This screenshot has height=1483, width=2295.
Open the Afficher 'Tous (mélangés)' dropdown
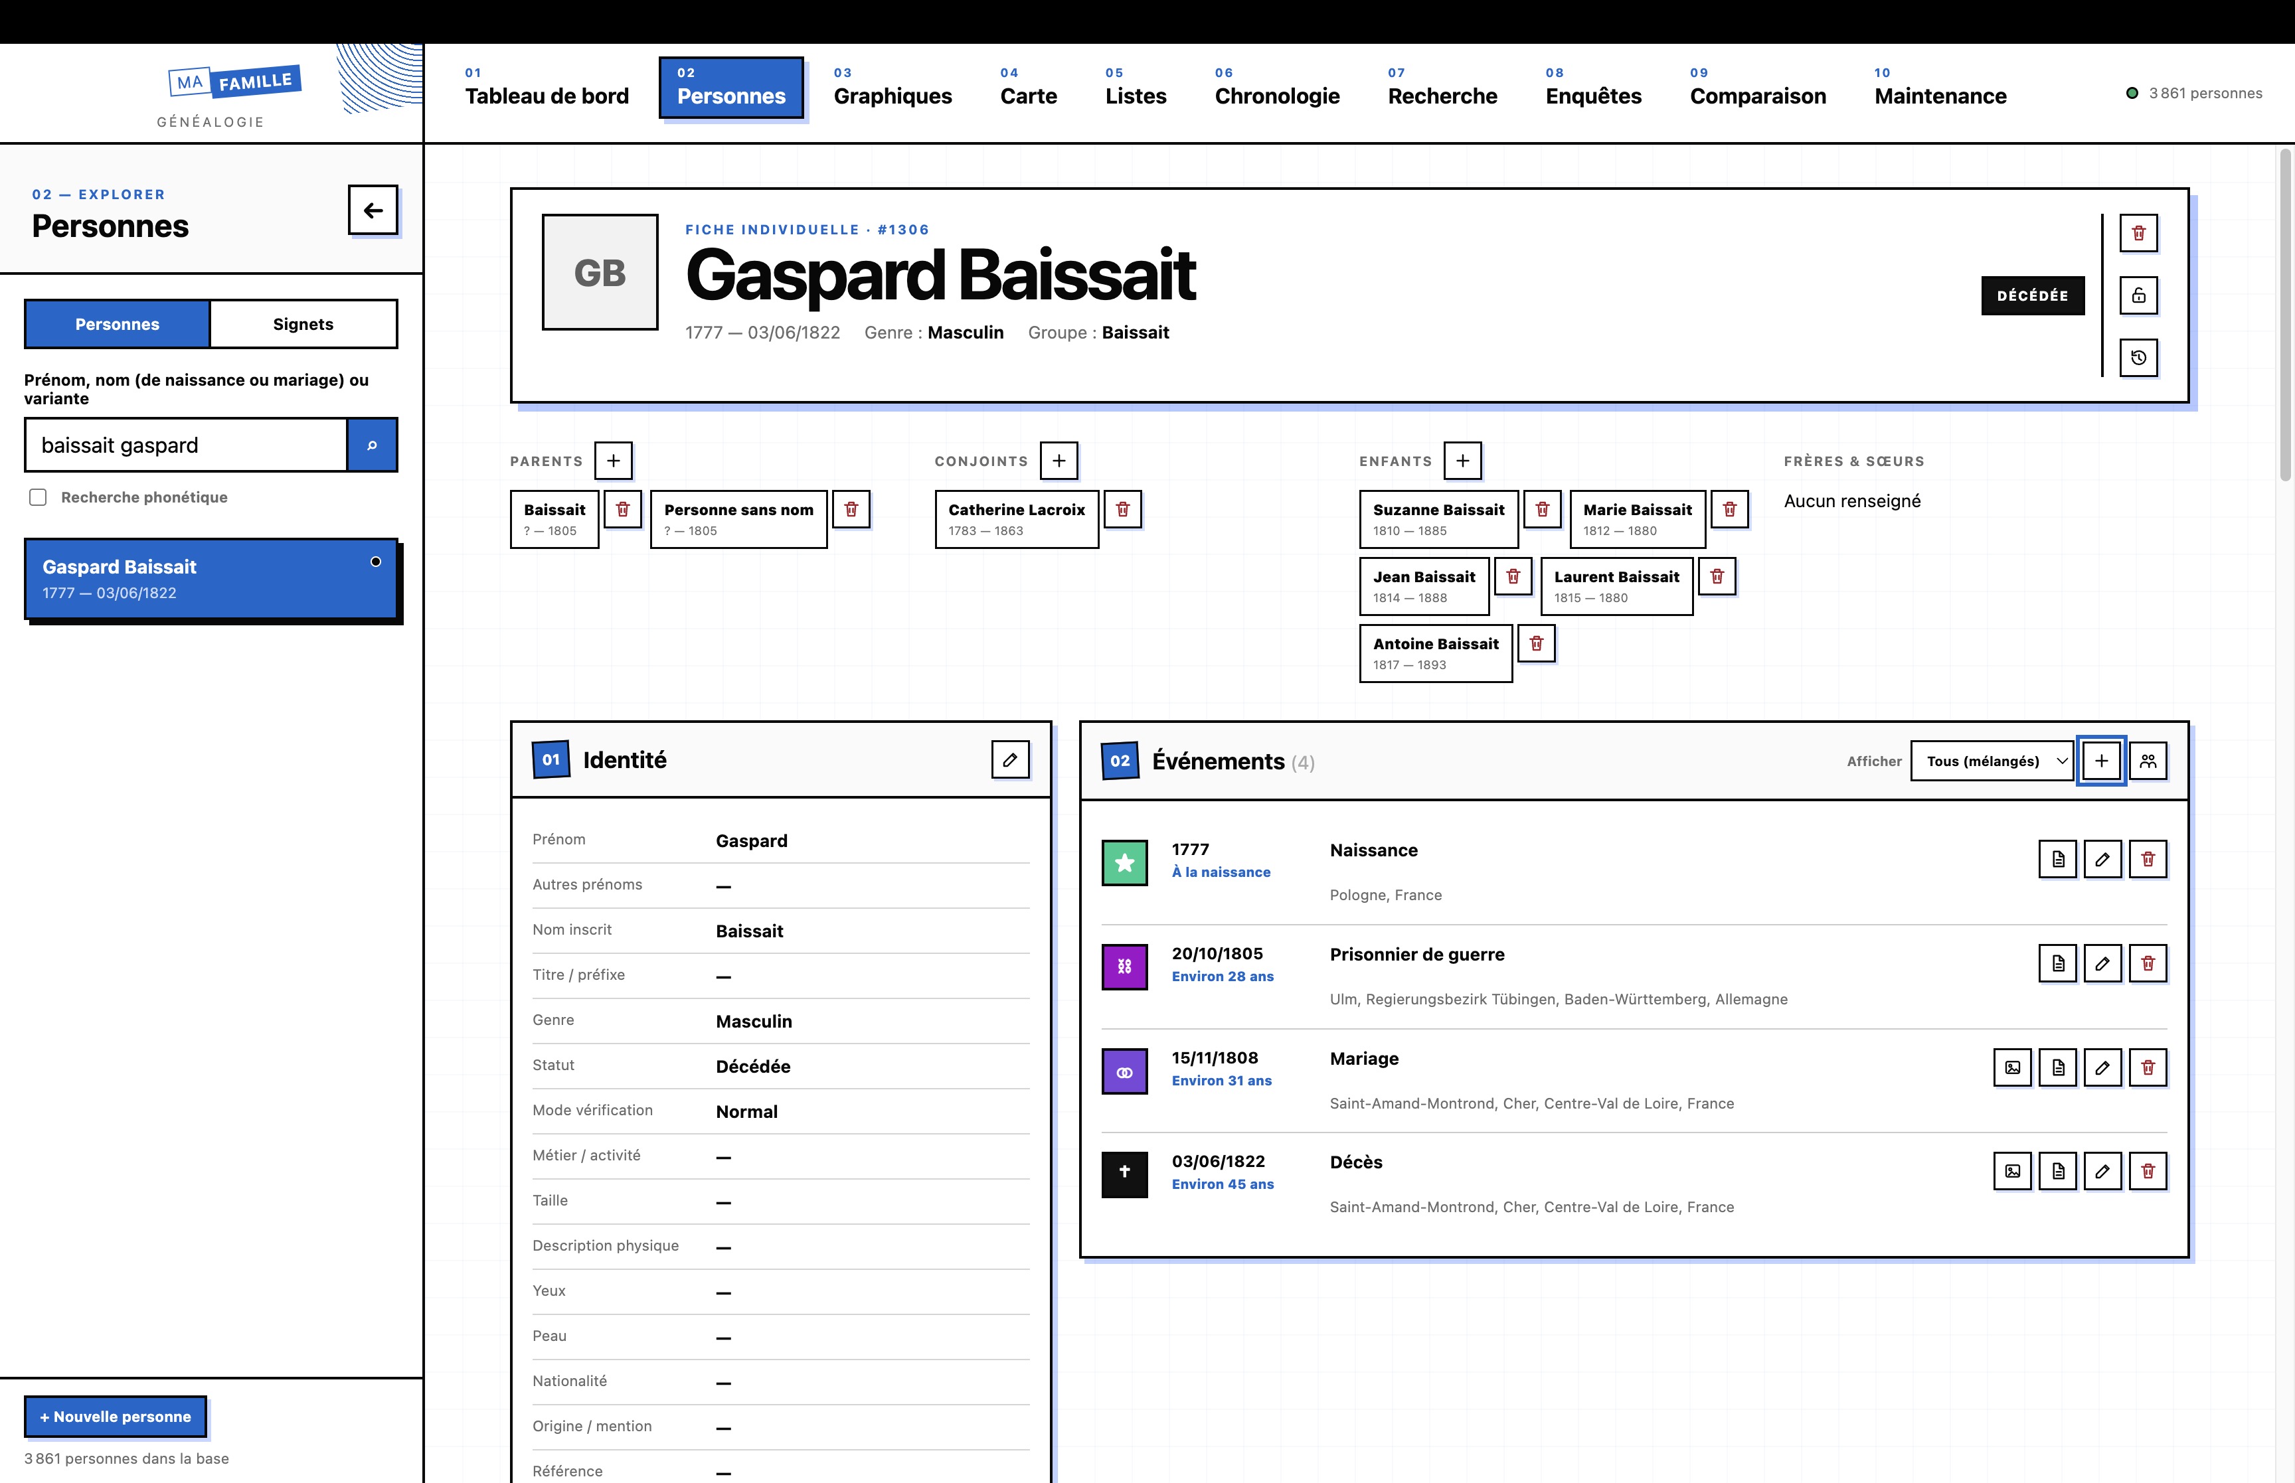tap(1992, 761)
